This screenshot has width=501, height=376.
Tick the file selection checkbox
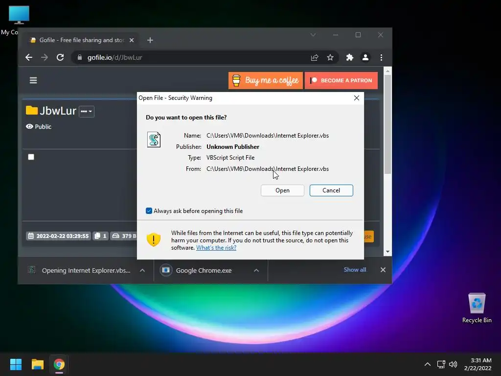(31, 157)
